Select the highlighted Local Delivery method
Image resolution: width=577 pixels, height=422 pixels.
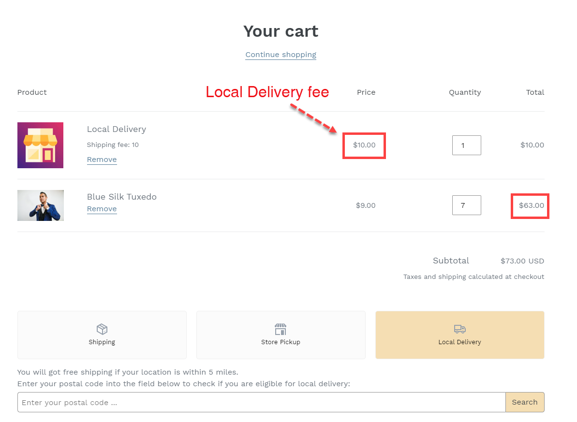pos(459,335)
